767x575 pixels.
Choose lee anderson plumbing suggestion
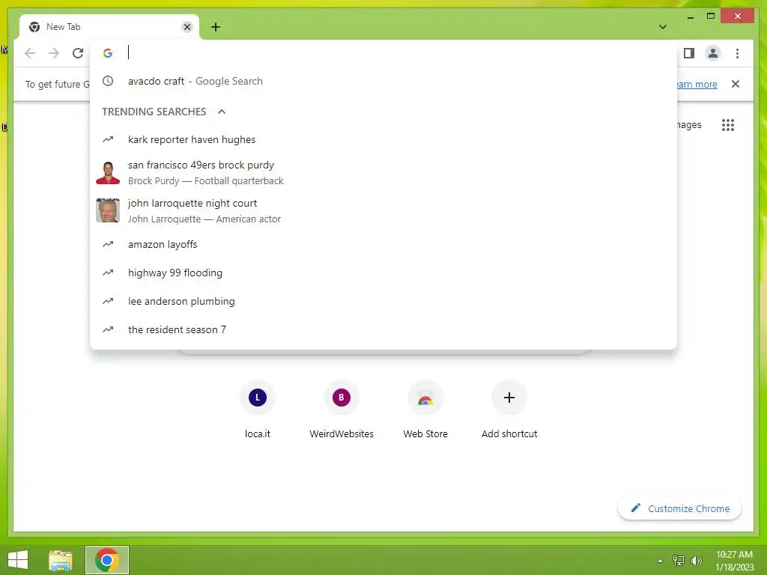coord(383,301)
